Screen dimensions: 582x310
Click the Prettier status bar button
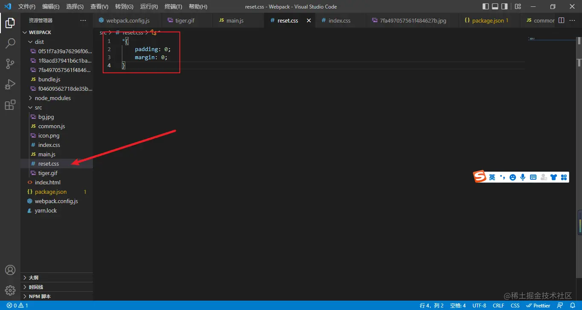click(538, 305)
